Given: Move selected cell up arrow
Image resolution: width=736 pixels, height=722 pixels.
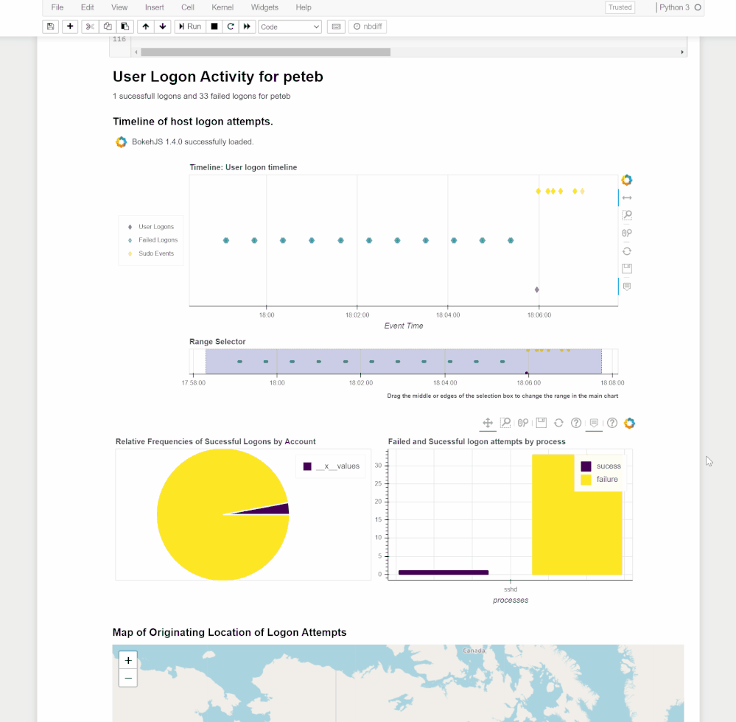Looking at the screenshot, I should tap(146, 27).
